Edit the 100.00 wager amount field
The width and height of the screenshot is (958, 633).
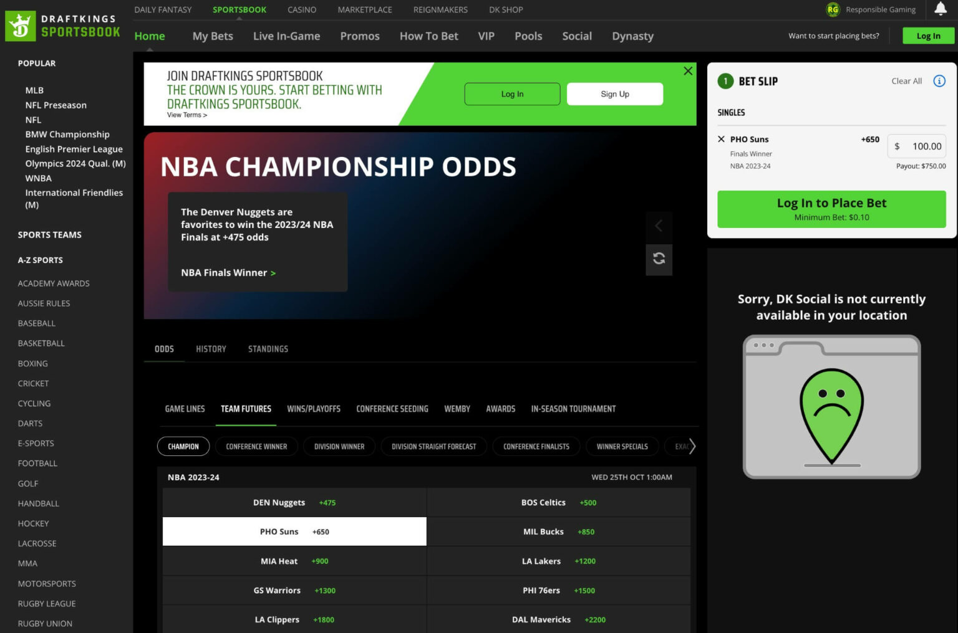[917, 146]
